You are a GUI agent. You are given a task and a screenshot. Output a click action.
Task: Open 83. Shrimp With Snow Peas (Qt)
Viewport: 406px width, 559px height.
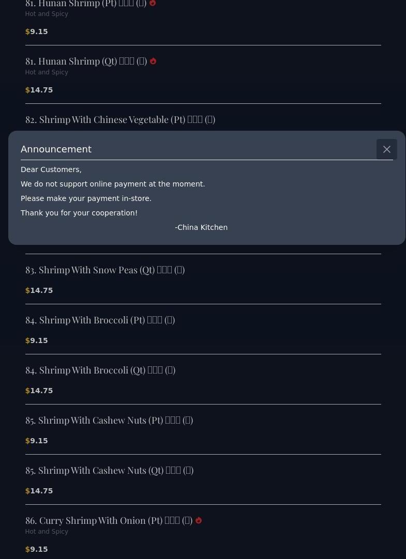click(x=104, y=270)
